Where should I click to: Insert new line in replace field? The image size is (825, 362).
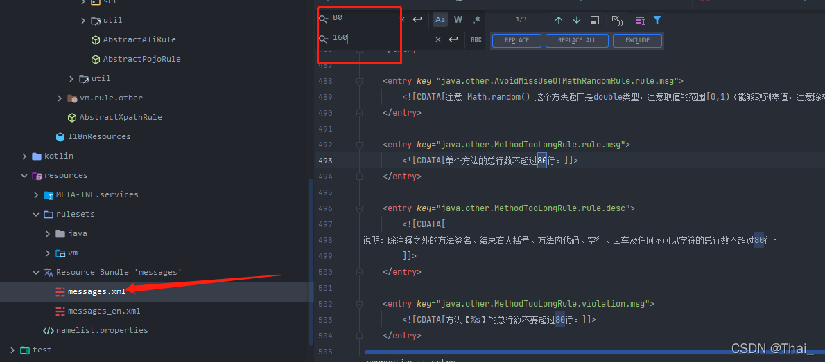[x=453, y=39]
